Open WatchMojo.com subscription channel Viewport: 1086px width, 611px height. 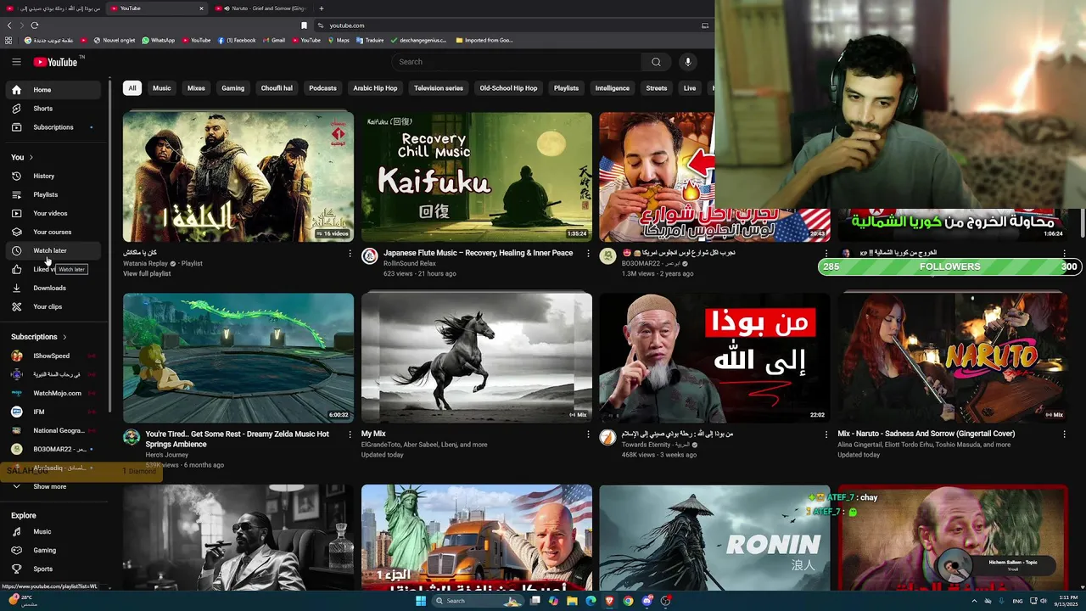(x=55, y=394)
